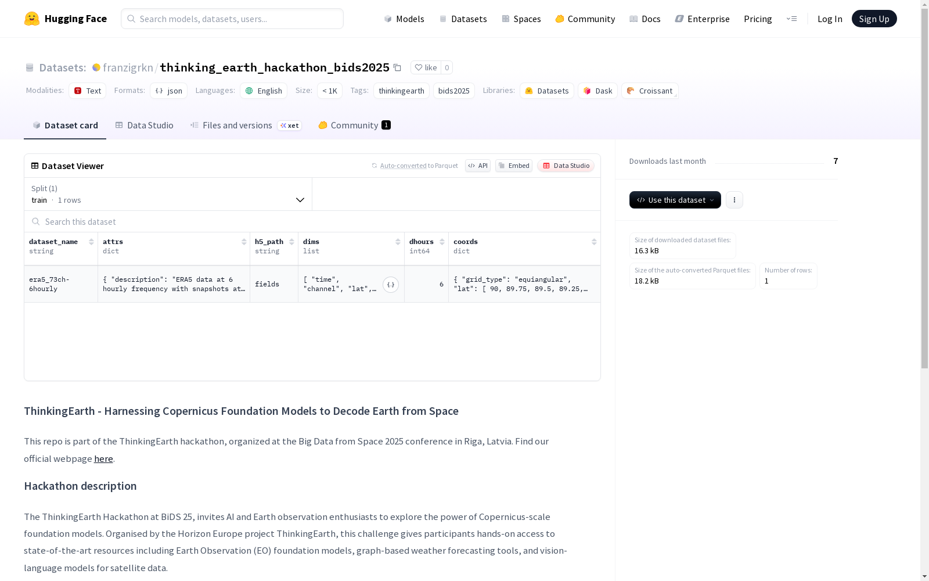929x581 pixels.
Task: Click the Dask library tag
Action: click(x=597, y=91)
